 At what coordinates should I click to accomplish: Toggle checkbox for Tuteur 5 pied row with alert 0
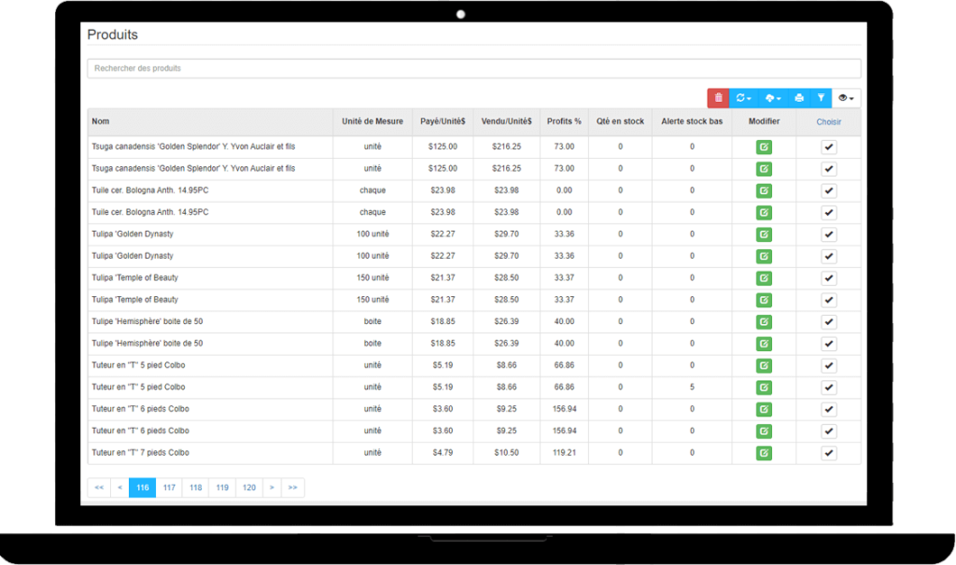pyautogui.click(x=829, y=365)
